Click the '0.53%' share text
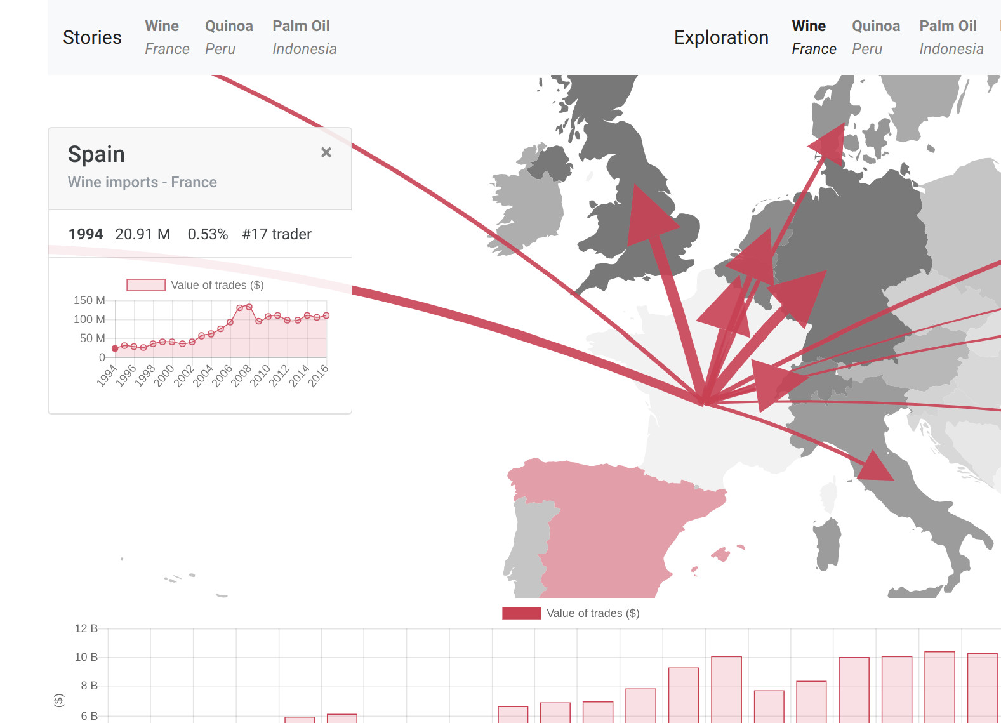1001x723 pixels. (208, 234)
